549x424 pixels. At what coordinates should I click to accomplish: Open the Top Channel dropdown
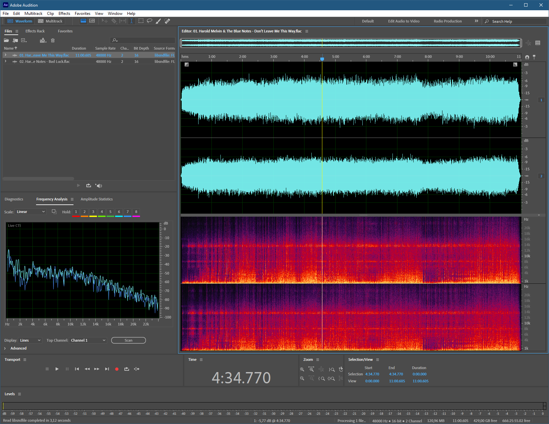point(88,340)
